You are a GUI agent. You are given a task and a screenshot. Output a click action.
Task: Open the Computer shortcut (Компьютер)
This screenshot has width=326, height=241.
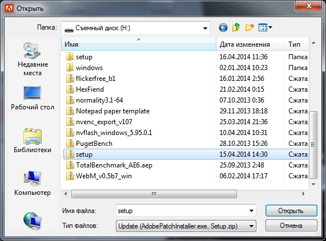[33, 183]
